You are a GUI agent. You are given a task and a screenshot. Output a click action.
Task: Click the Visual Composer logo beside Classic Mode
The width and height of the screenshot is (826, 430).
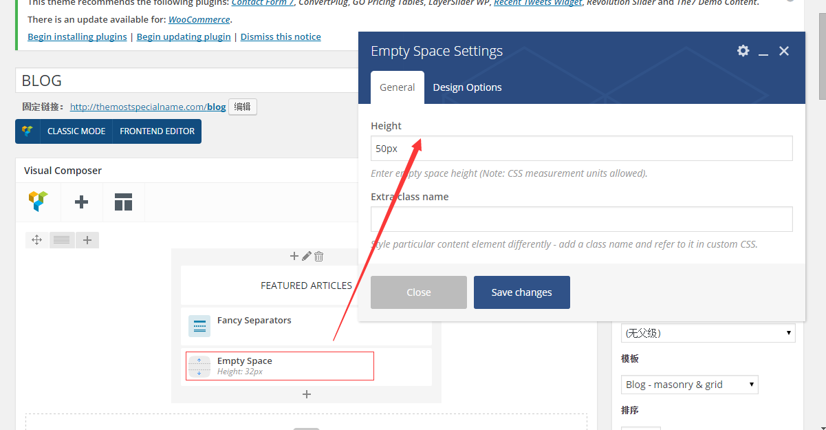[x=28, y=131]
